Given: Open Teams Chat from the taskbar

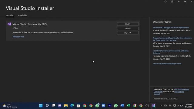Looking at the screenshot, I should [x=60, y=106].
